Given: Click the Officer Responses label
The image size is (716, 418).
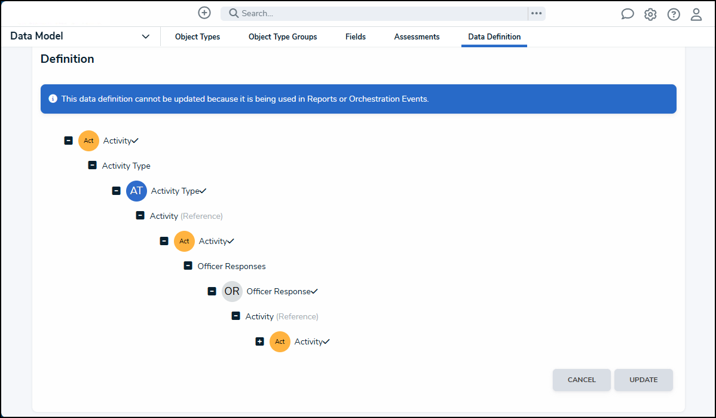Looking at the screenshot, I should [x=231, y=266].
